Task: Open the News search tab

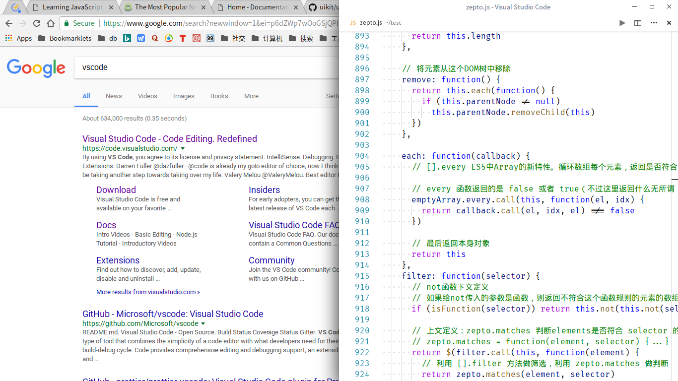Action: (x=114, y=96)
